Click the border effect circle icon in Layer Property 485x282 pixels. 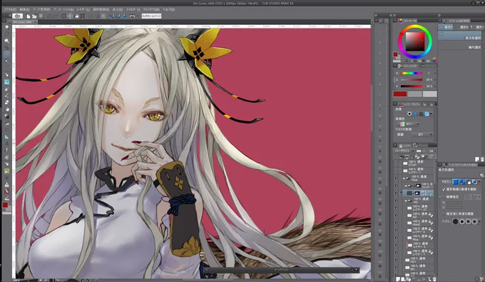[x=409, y=114]
